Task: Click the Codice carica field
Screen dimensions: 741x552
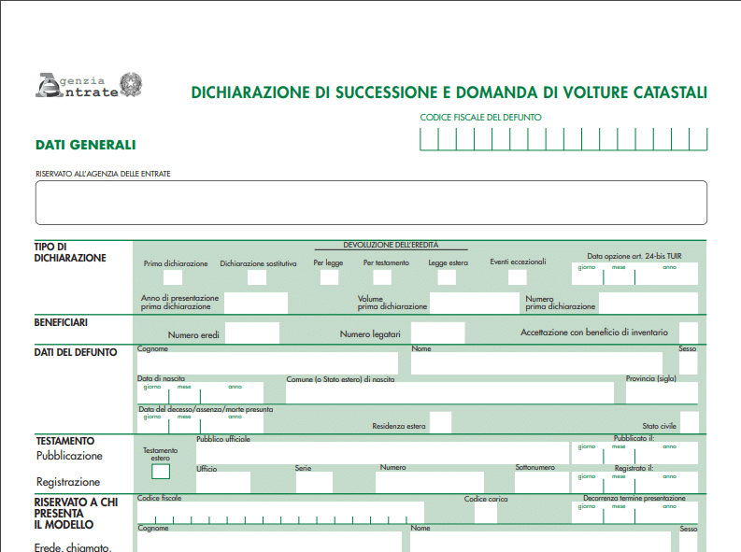Action: pyautogui.click(x=486, y=514)
